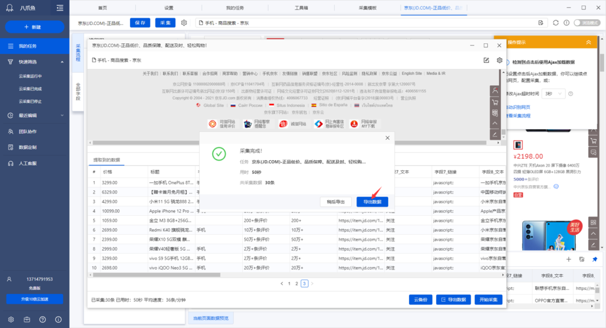606x328 pixels.
Task: Select 云采集已停止 filter
Action: pyautogui.click(x=30, y=102)
